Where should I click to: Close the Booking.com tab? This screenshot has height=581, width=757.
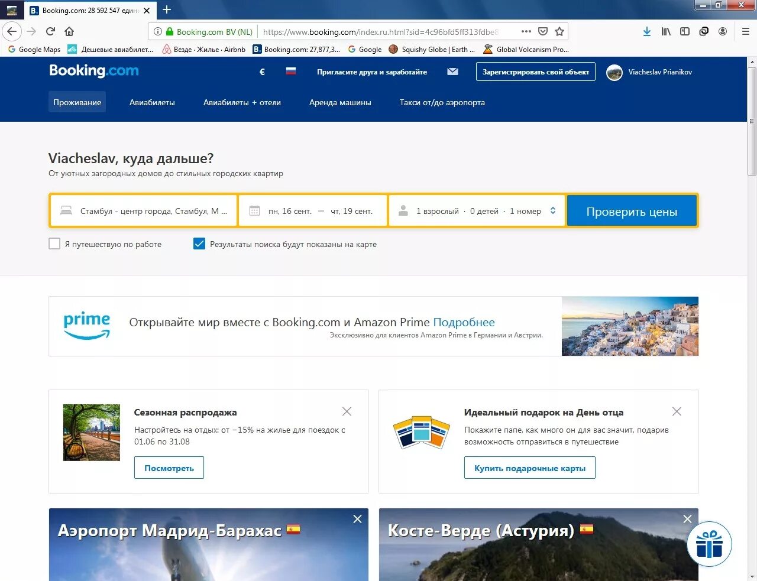click(x=147, y=10)
